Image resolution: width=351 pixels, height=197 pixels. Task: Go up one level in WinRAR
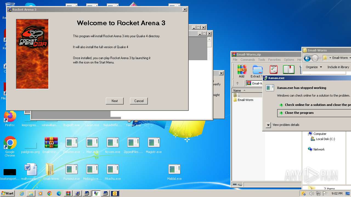(x=237, y=83)
